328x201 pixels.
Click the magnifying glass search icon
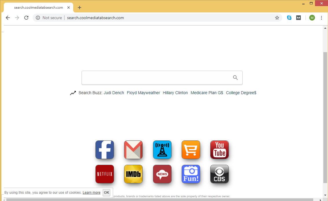click(235, 78)
